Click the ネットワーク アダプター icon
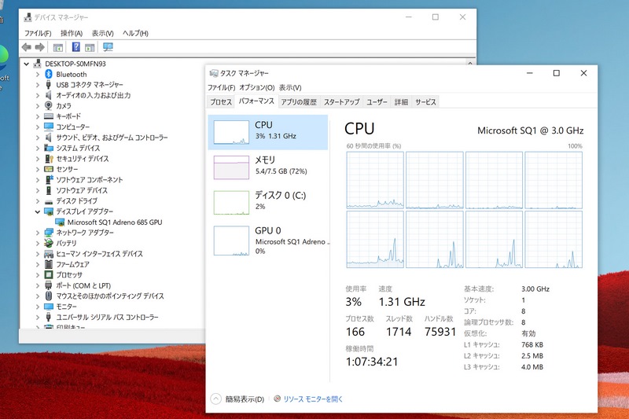Screen dimensions: 629x419 49,233
